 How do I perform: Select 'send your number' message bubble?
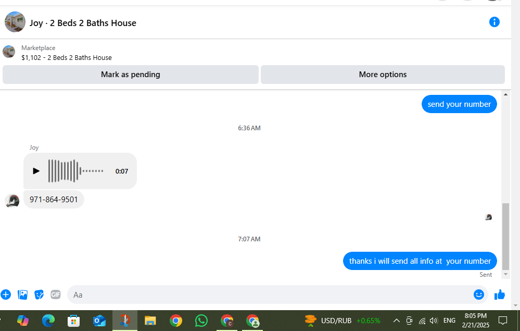pos(459,104)
